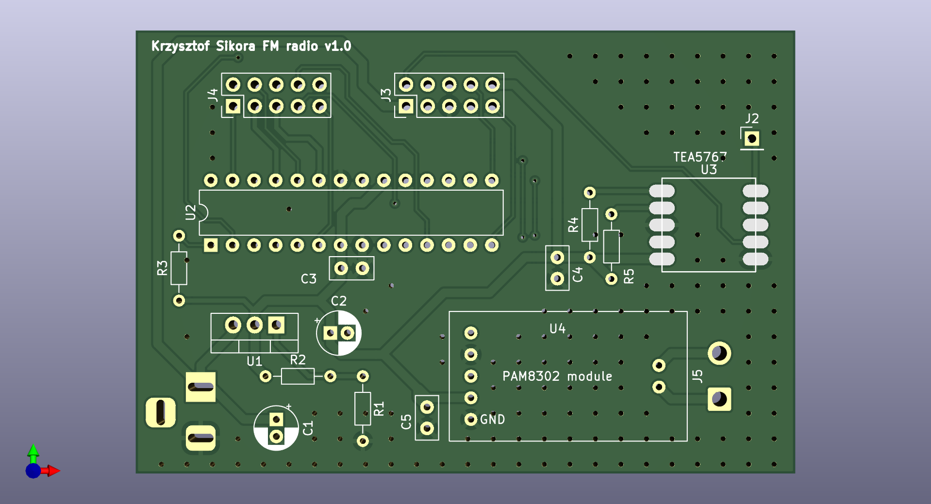Click the J5 reference label
The height and width of the screenshot is (504, 931).
coord(697,376)
